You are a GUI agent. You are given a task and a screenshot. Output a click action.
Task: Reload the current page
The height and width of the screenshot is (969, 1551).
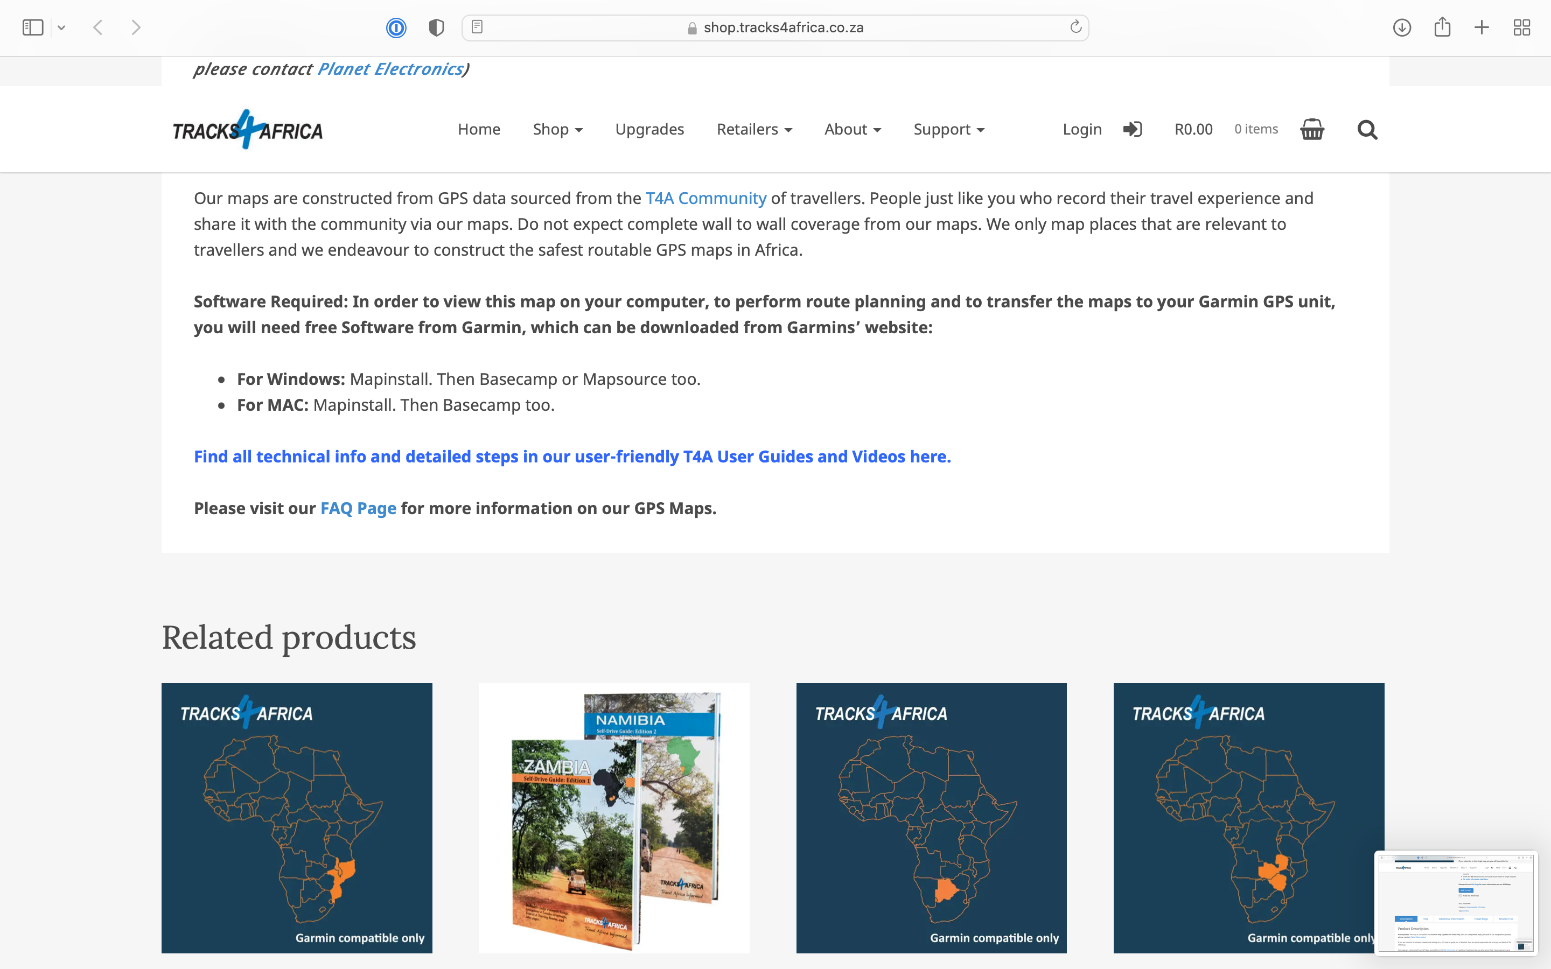tap(1075, 27)
